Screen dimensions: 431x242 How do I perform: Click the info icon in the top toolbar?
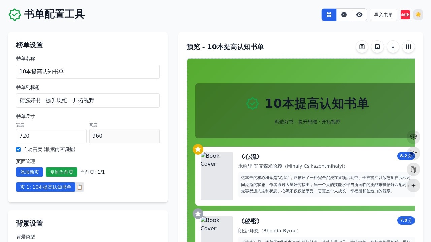tap(344, 15)
